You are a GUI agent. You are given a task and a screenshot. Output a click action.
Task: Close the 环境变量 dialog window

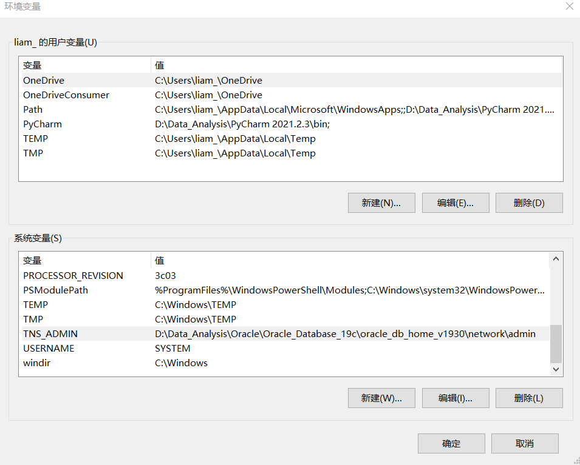click(570, 6)
